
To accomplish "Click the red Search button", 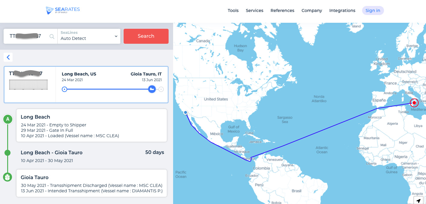I will point(146,36).
